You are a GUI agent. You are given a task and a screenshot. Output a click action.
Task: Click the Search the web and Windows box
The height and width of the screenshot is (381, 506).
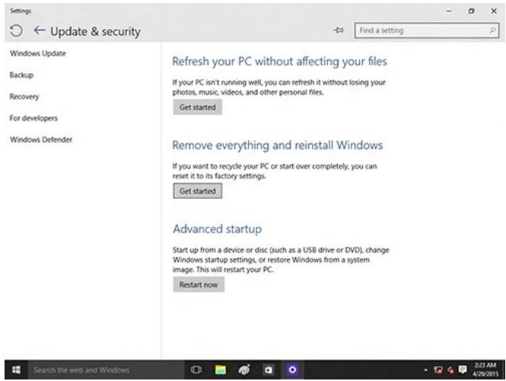[106, 370]
